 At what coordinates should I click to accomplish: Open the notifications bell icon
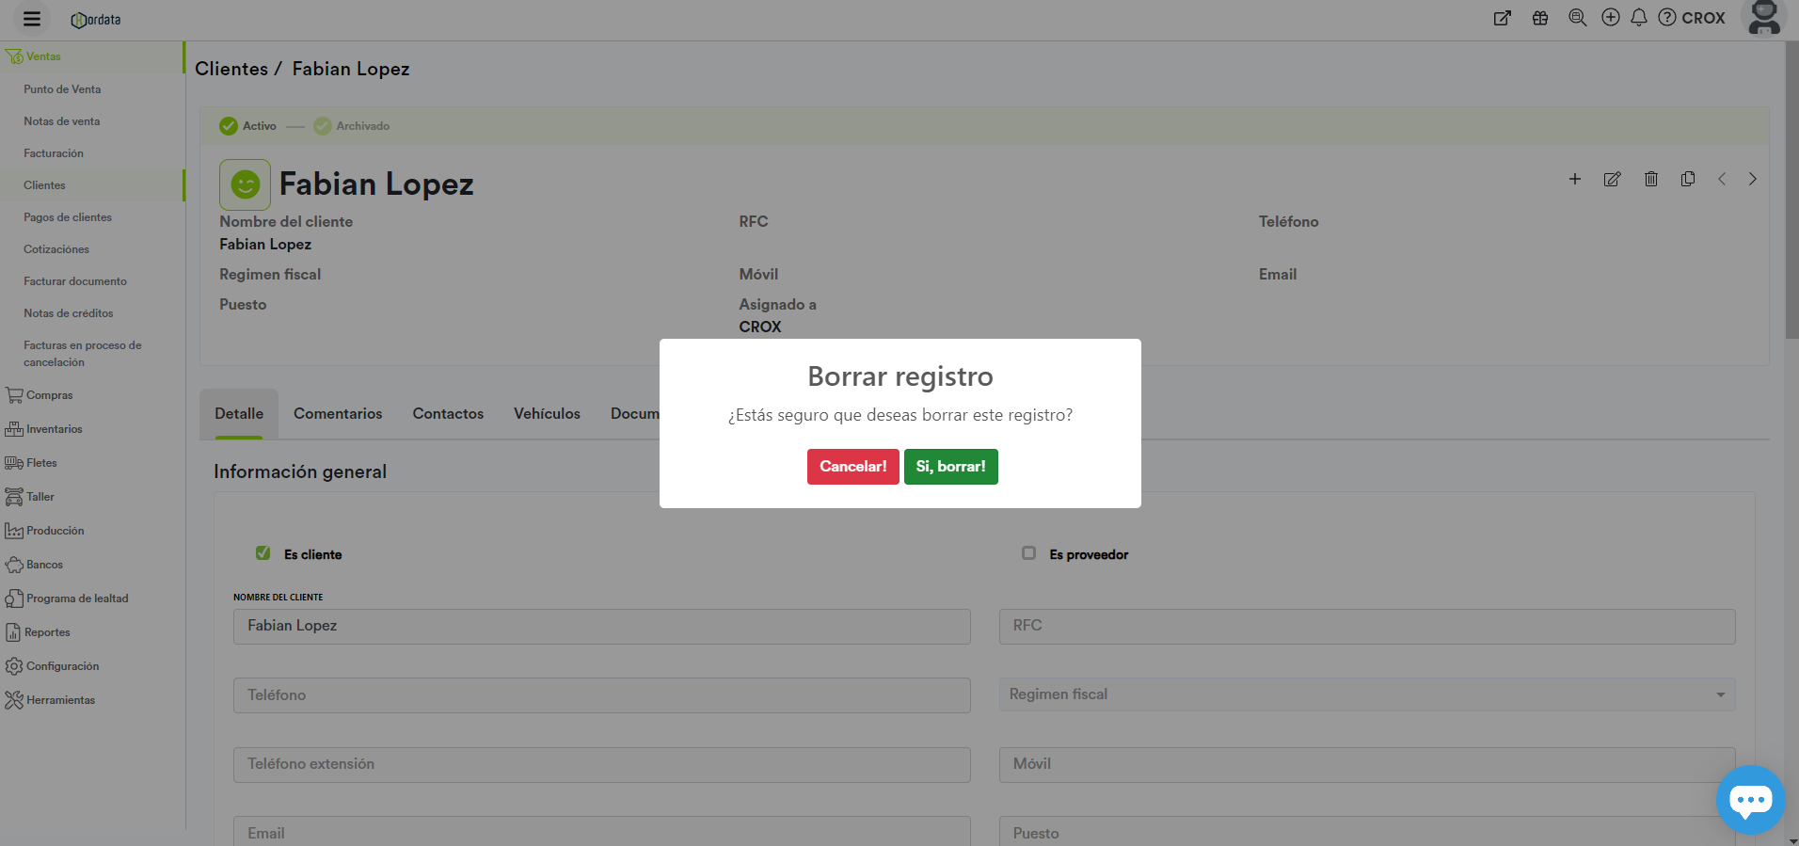(1638, 18)
